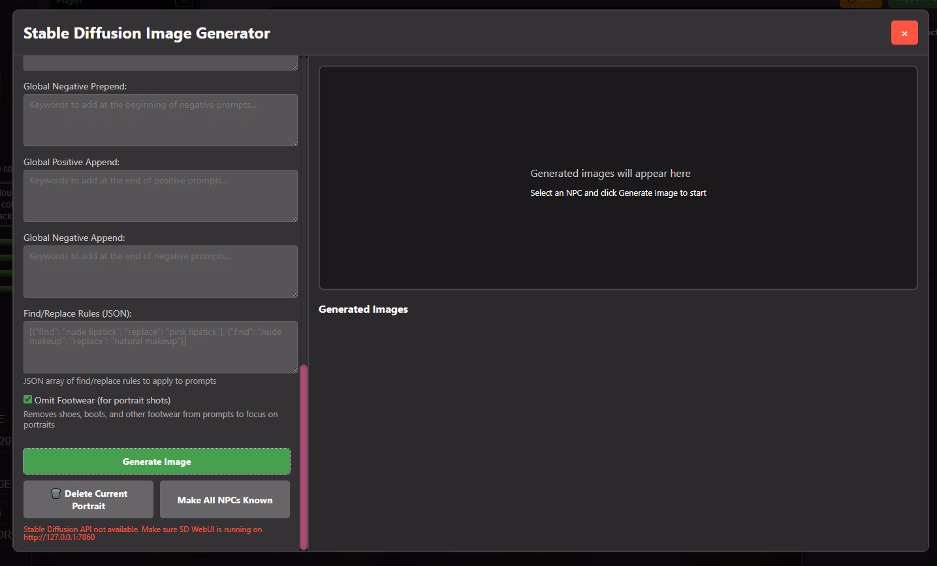The image size is (937, 566).
Task: Click the red Stable Diffusion API error message
Action: (142, 533)
